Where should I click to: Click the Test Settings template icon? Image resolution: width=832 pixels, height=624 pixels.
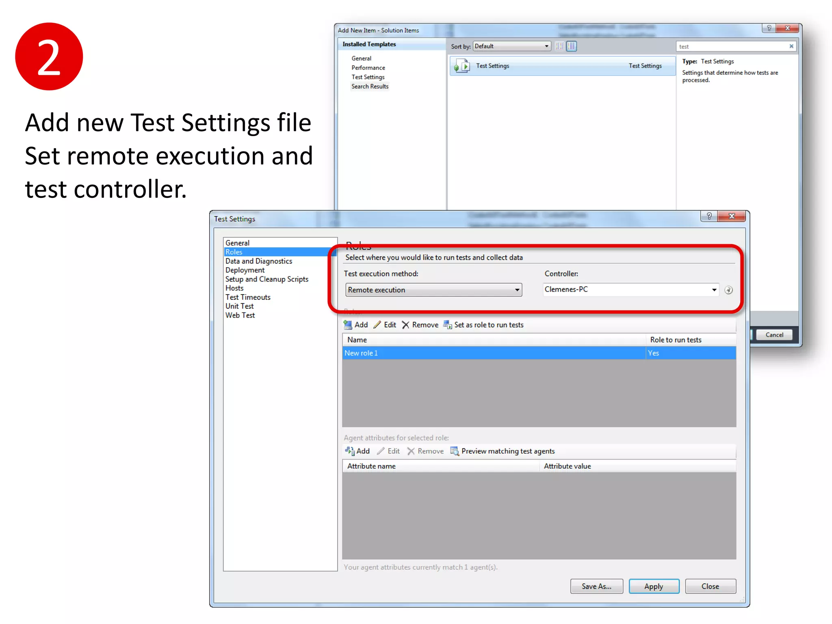click(462, 66)
